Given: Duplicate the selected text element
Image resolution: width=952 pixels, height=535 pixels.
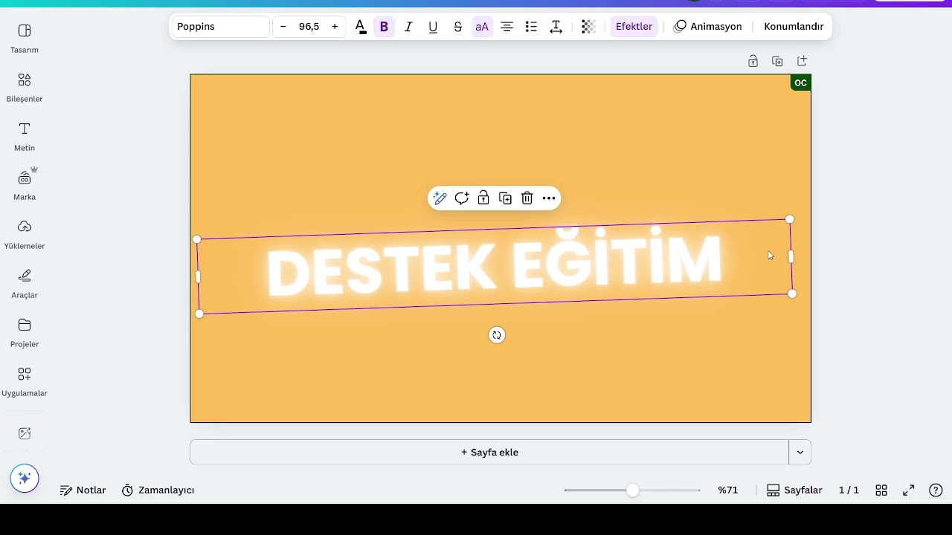Looking at the screenshot, I should [505, 198].
